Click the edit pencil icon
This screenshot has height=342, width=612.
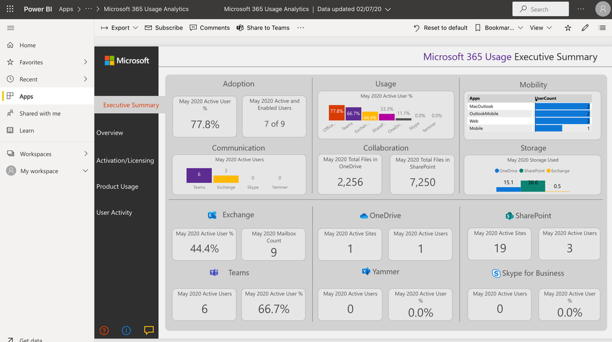click(584, 28)
